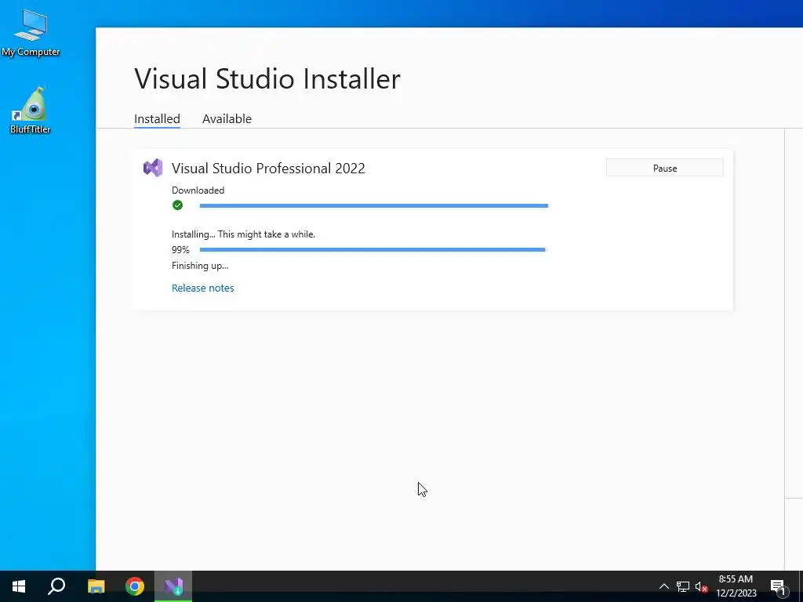Launch the BluffTitler desktop shortcut
Image resolution: width=803 pixels, height=602 pixels.
(x=31, y=110)
